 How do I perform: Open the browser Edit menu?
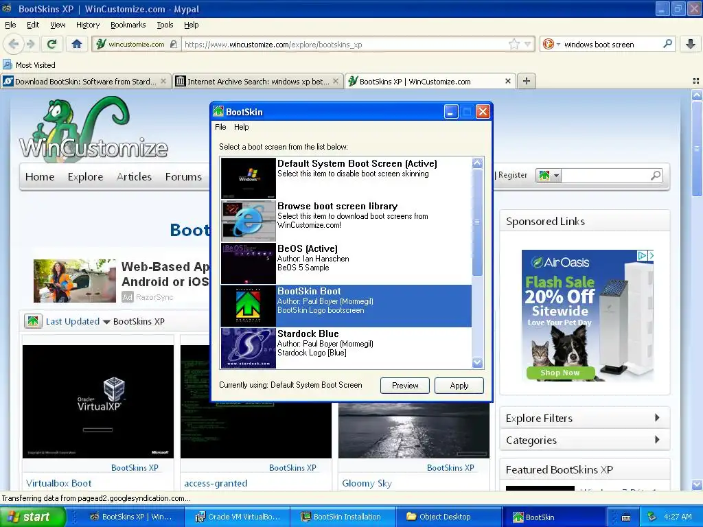click(x=33, y=25)
